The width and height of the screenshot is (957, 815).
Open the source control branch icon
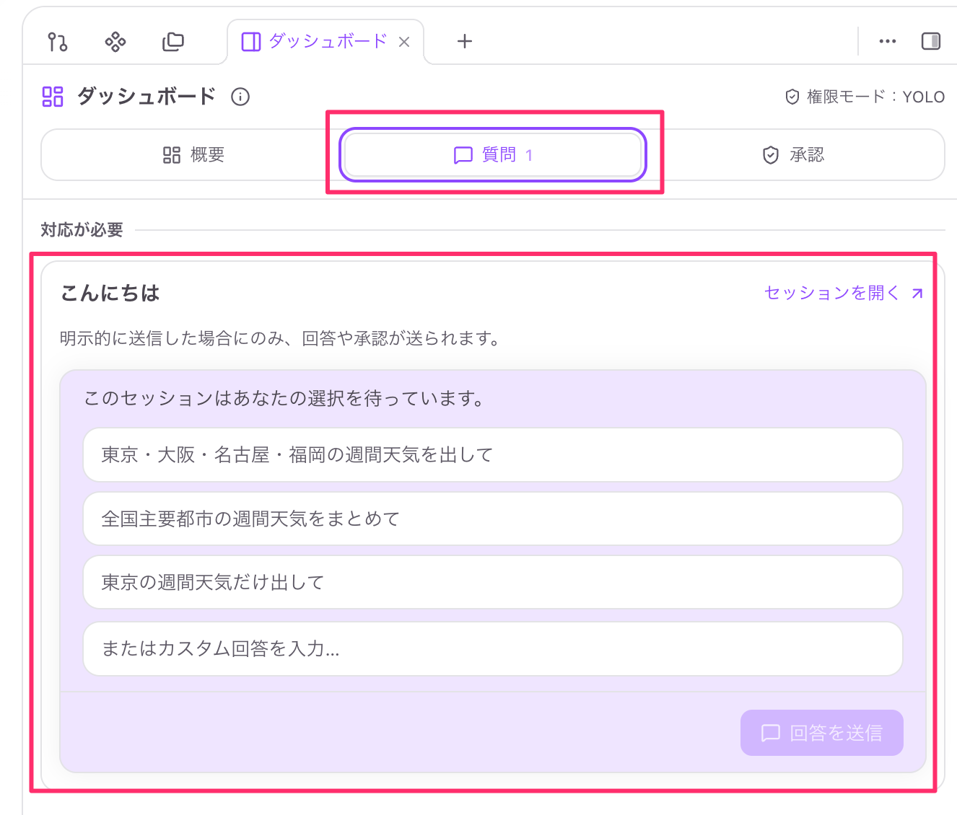[58, 42]
